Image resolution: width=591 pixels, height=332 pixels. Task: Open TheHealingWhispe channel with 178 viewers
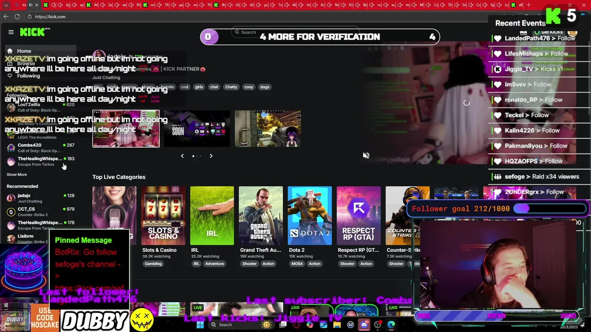[x=40, y=225]
